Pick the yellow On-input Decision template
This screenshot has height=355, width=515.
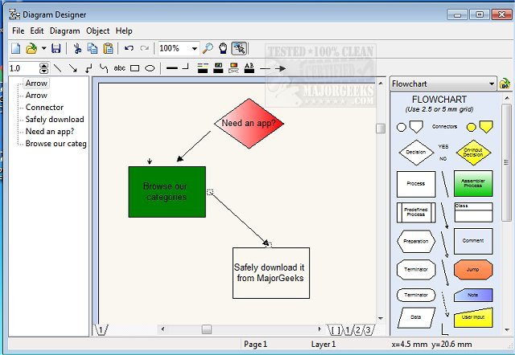point(473,153)
